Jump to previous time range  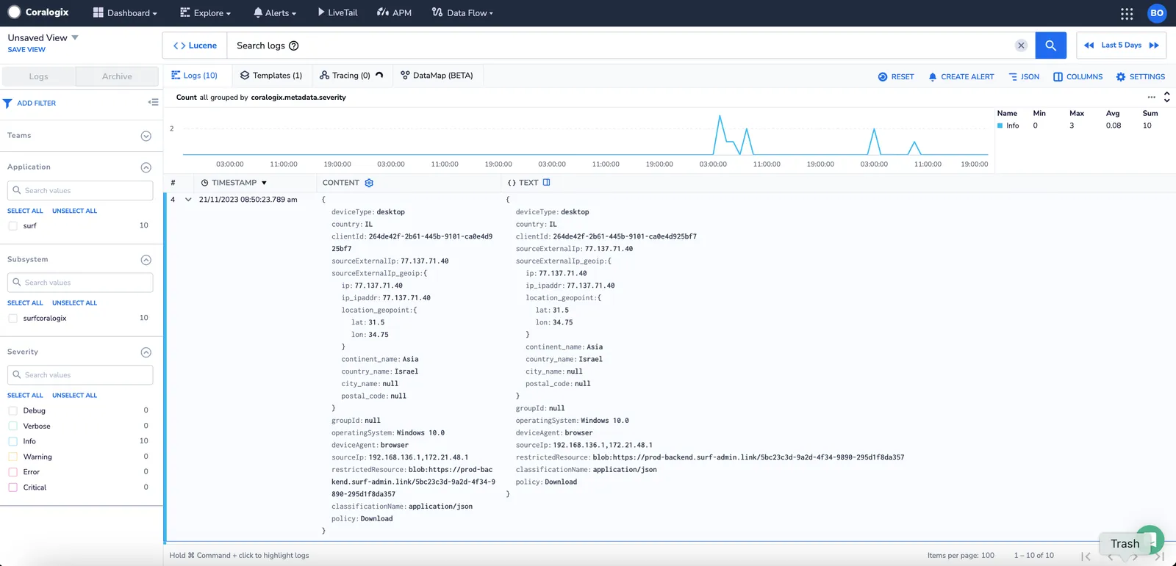point(1089,46)
